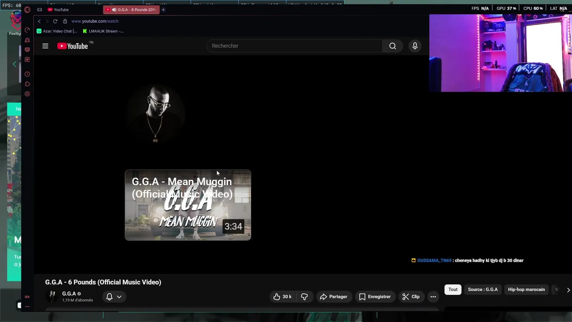Open the G.G.A channel name link

[x=69, y=294]
